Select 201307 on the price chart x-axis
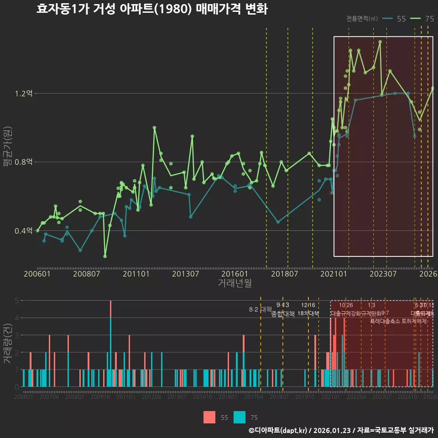 point(186,274)
